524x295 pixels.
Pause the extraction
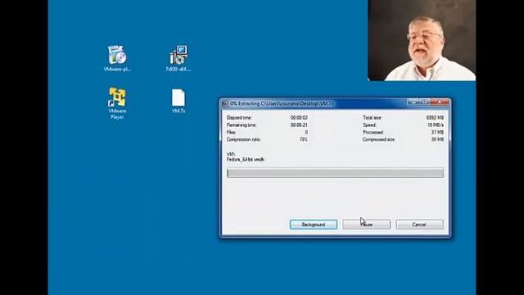(x=366, y=225)
